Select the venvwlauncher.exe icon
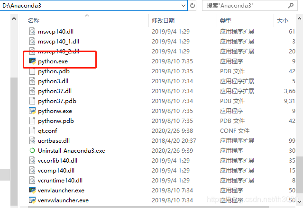The image size is (303, 208). pyautogui.click(x=32, y=200)
